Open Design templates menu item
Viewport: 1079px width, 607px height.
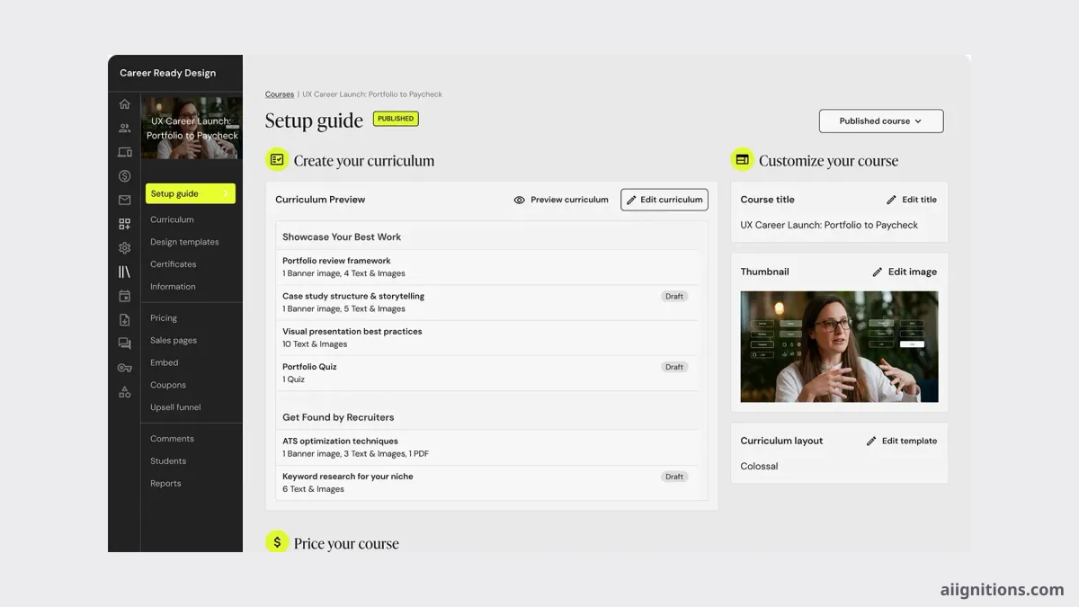click(x=184, y=242)
